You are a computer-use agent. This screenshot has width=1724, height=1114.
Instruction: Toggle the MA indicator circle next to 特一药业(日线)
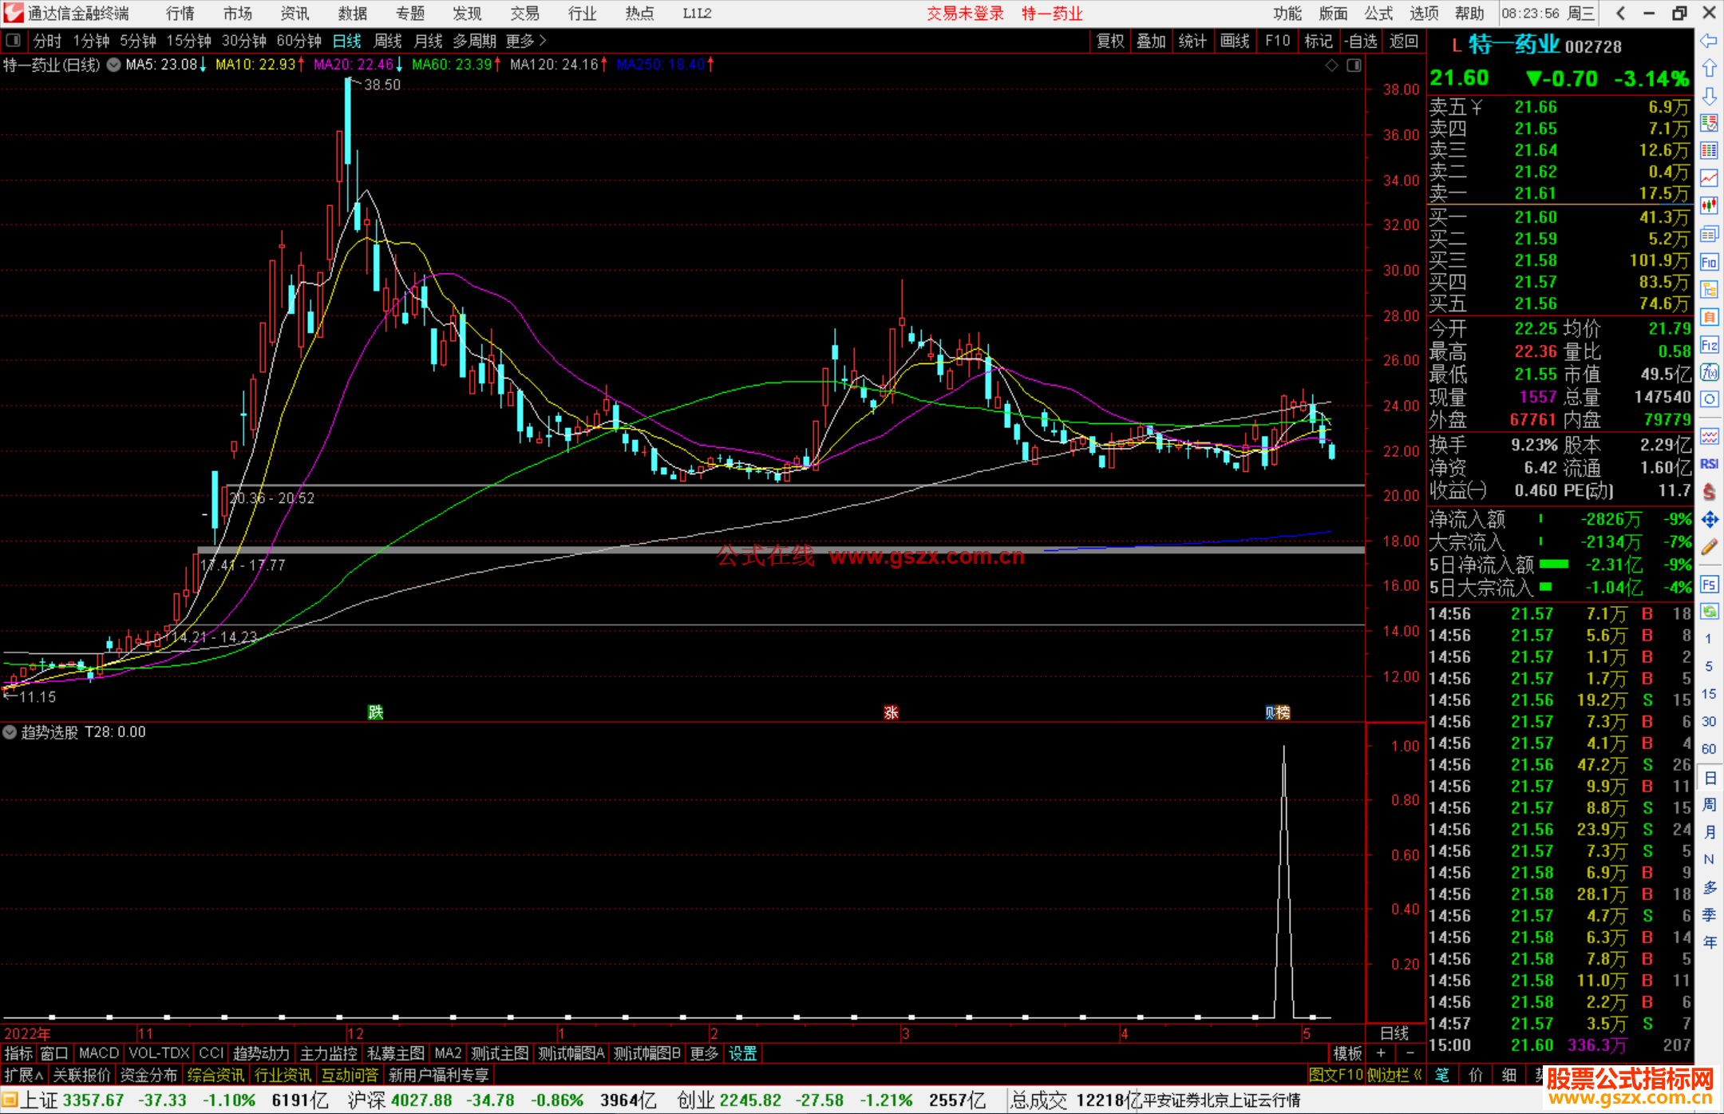113,65
